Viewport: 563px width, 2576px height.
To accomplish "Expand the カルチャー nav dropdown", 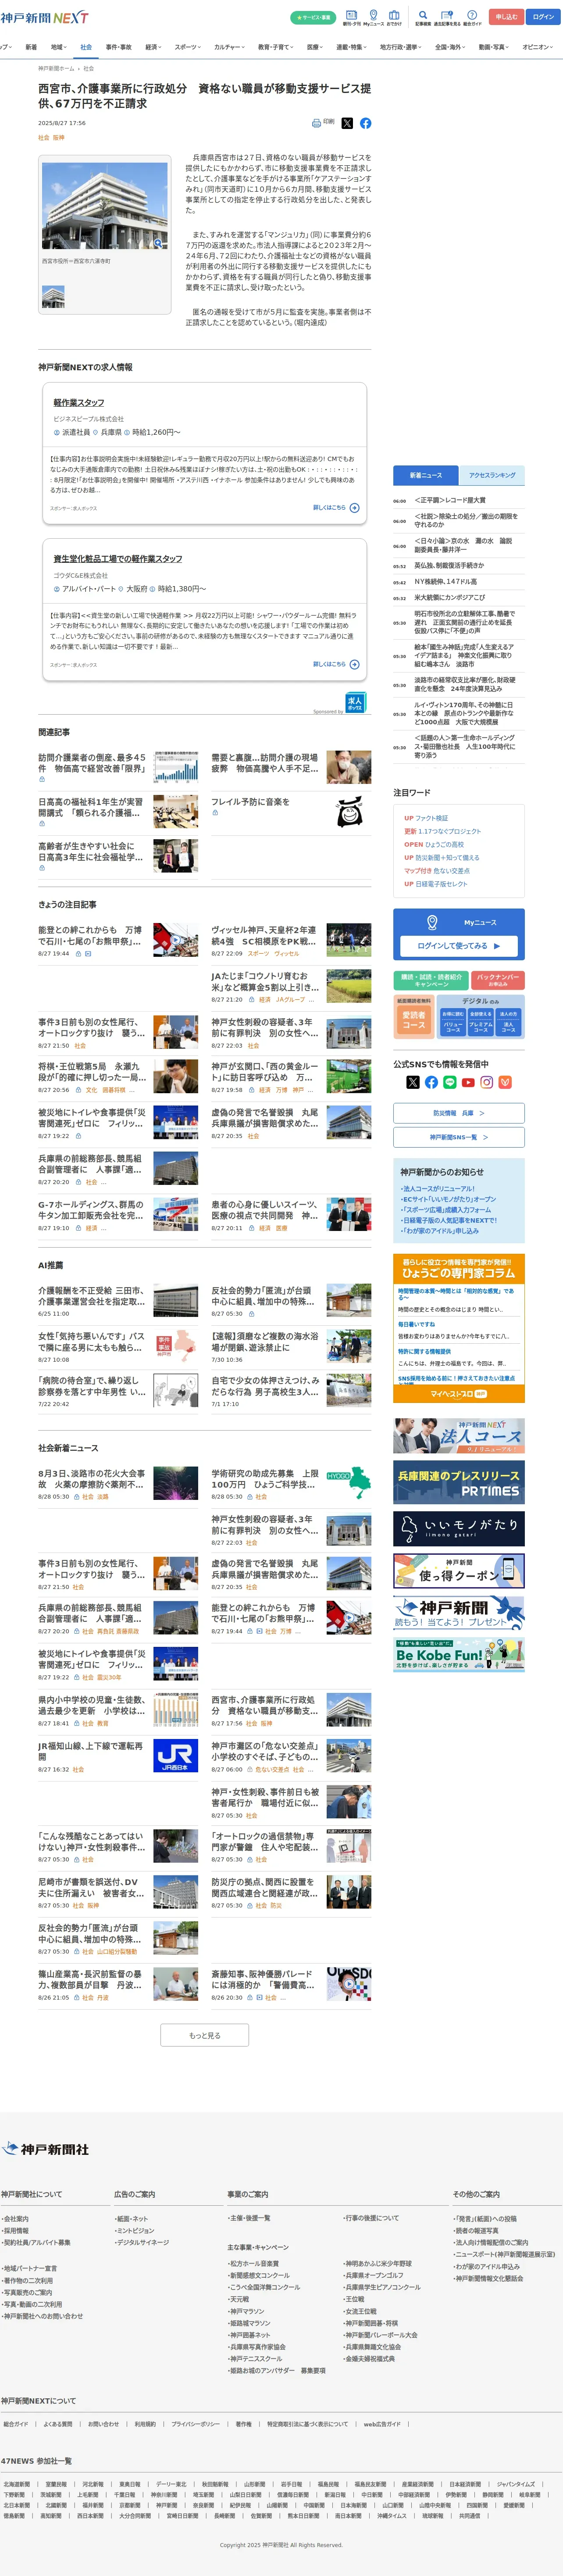I will coord(229,47).
